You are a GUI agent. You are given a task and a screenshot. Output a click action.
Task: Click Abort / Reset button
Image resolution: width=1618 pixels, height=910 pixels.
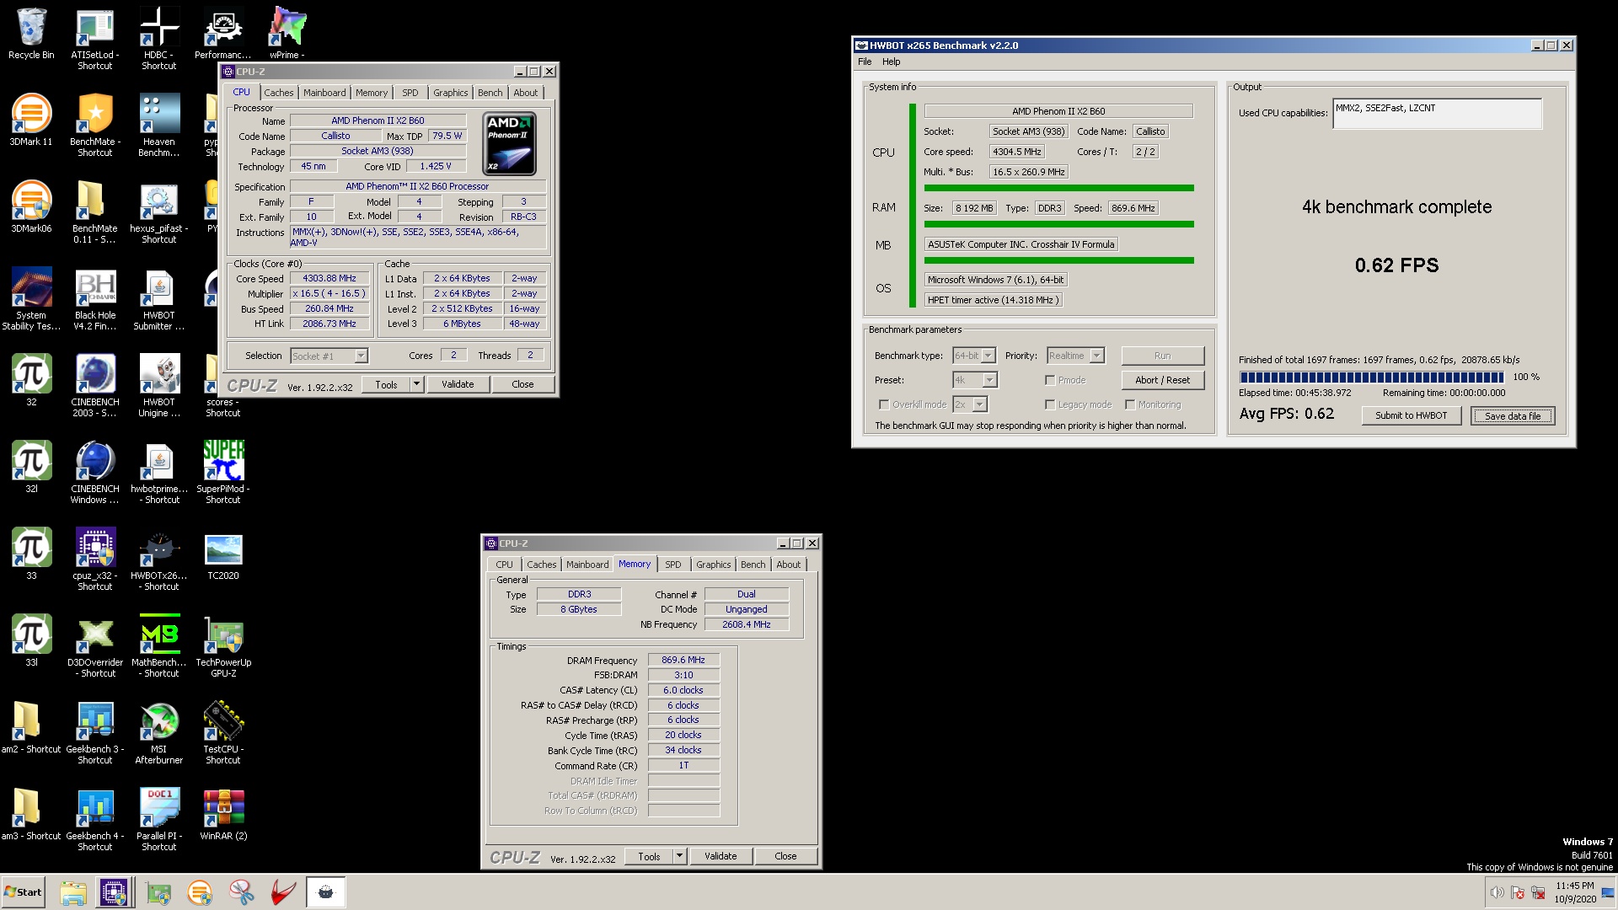pyautogui.click(x=1162, y=380)
